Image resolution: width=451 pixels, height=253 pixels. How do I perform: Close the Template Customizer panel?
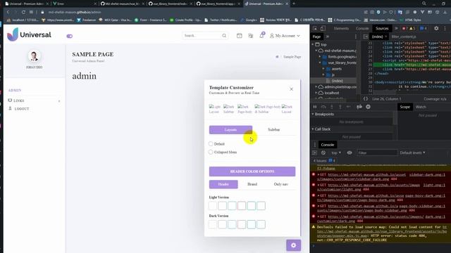tap(291, 89)
